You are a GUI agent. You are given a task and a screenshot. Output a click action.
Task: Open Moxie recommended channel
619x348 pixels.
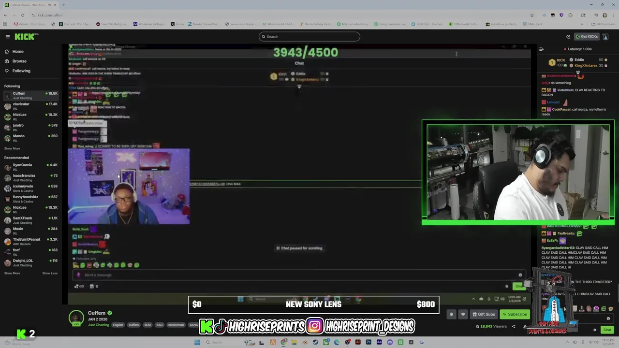click(x=31, y=231)
